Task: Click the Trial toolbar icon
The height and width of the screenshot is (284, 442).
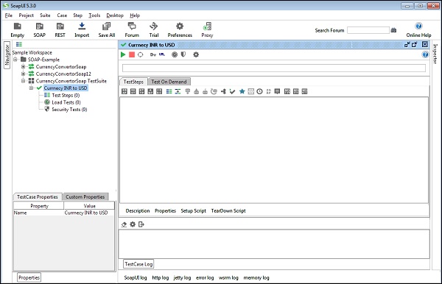Action: click(x=154, y=30)
